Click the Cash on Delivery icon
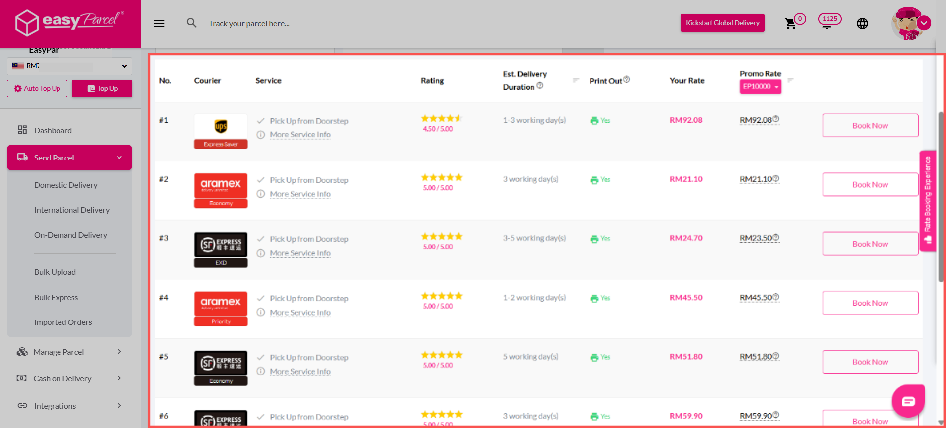Viewport: 946px width, 428px height. pos(22,378)
